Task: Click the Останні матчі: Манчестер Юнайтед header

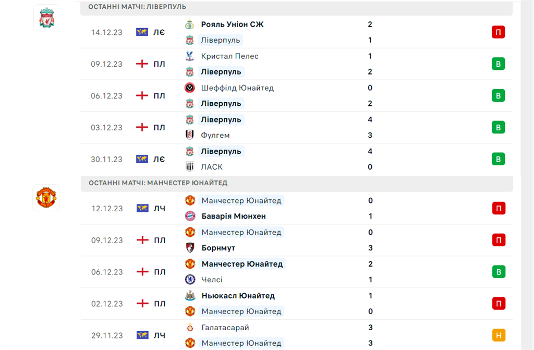Action: (158, 183)
